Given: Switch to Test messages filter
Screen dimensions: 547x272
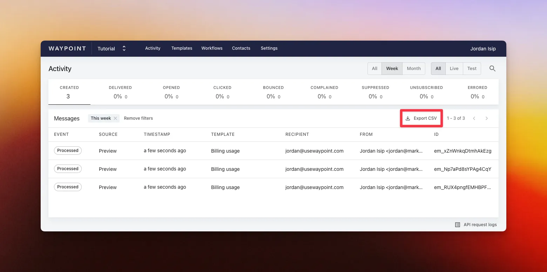Looking at the screenshot, I should 472,69.
